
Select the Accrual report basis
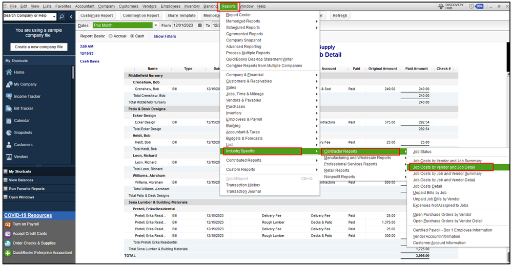(x=110, y=36)
